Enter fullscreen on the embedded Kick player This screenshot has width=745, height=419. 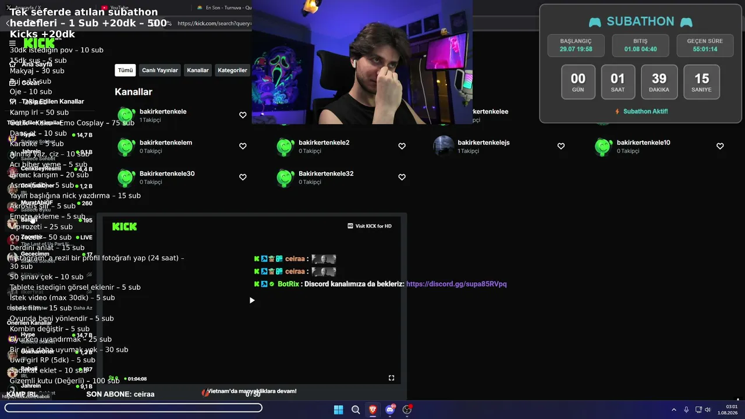pyautogui.click(x=392, y=378)
